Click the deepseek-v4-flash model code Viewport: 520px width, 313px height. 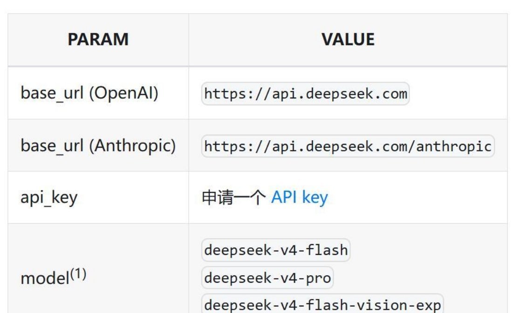pos(276,250)
